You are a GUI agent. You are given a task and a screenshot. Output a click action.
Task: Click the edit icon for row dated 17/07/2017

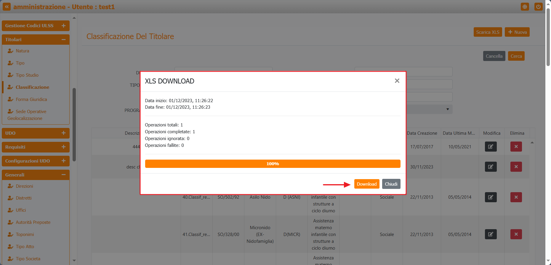[x=491, y=147]
